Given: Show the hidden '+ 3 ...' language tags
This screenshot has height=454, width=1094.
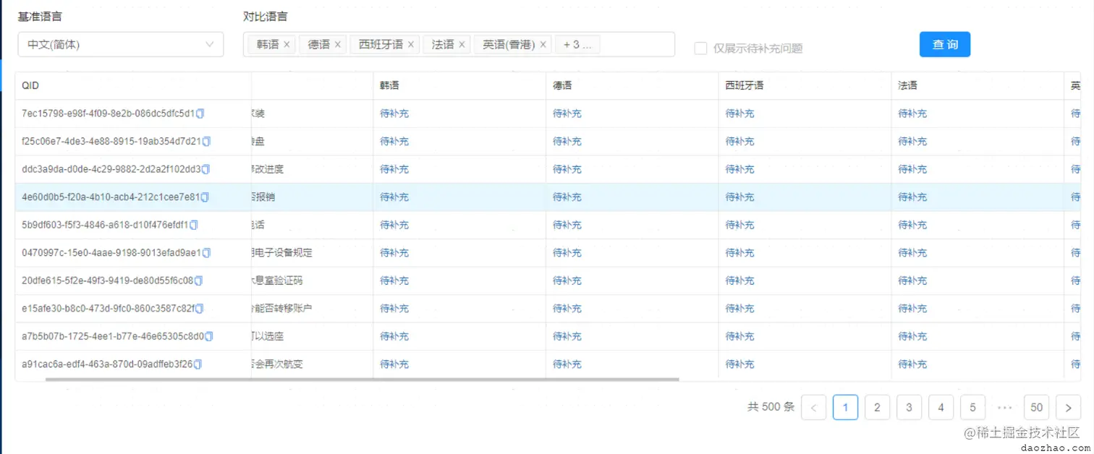Looking at the screenshot, I should (x=577, y=45).
